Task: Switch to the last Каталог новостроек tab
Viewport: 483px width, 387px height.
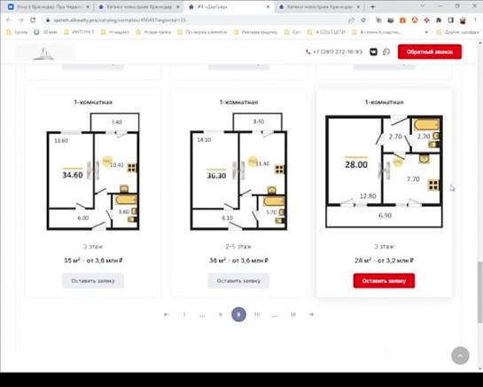Action: tap(319, 6)
